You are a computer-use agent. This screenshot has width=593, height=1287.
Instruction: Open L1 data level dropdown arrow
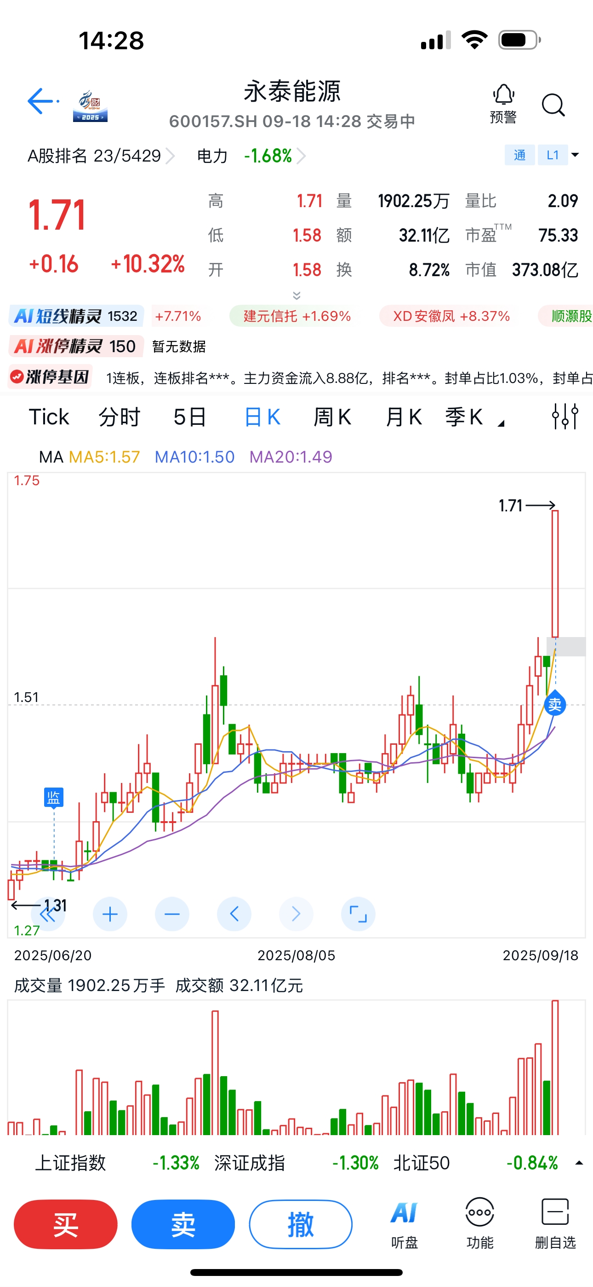point(575,155)
